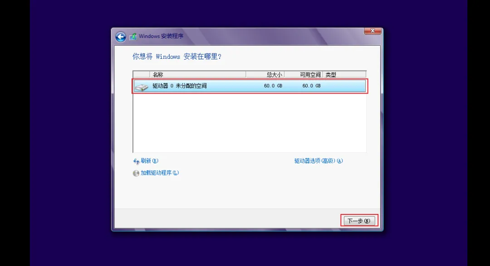Image resolution: width=490 pixels, height=266 pixels.
Task: Click the 下一步(N) button
Action: (359, 220)
